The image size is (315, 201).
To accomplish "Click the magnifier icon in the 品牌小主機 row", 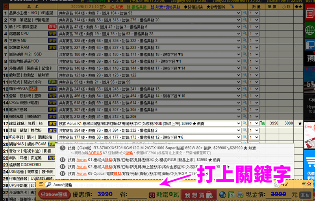I will (245, 13).
